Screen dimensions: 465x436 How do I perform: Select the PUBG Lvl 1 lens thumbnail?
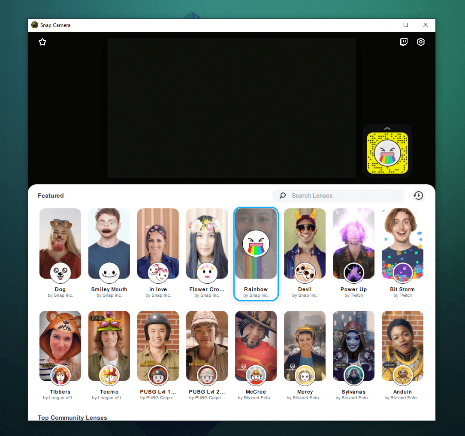pos(158,346)
